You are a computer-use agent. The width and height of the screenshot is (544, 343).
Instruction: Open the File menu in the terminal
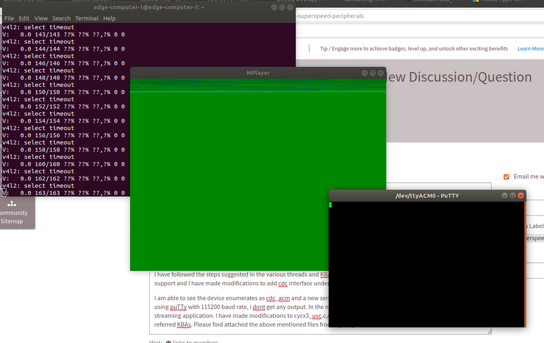(x=9, y=19)
